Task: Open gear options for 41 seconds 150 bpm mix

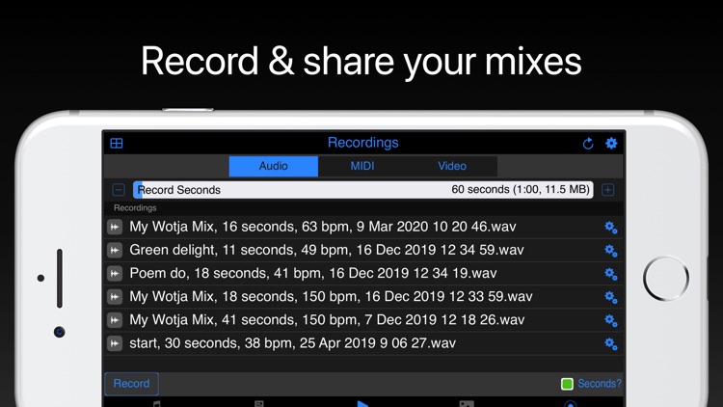Action: 611,320
